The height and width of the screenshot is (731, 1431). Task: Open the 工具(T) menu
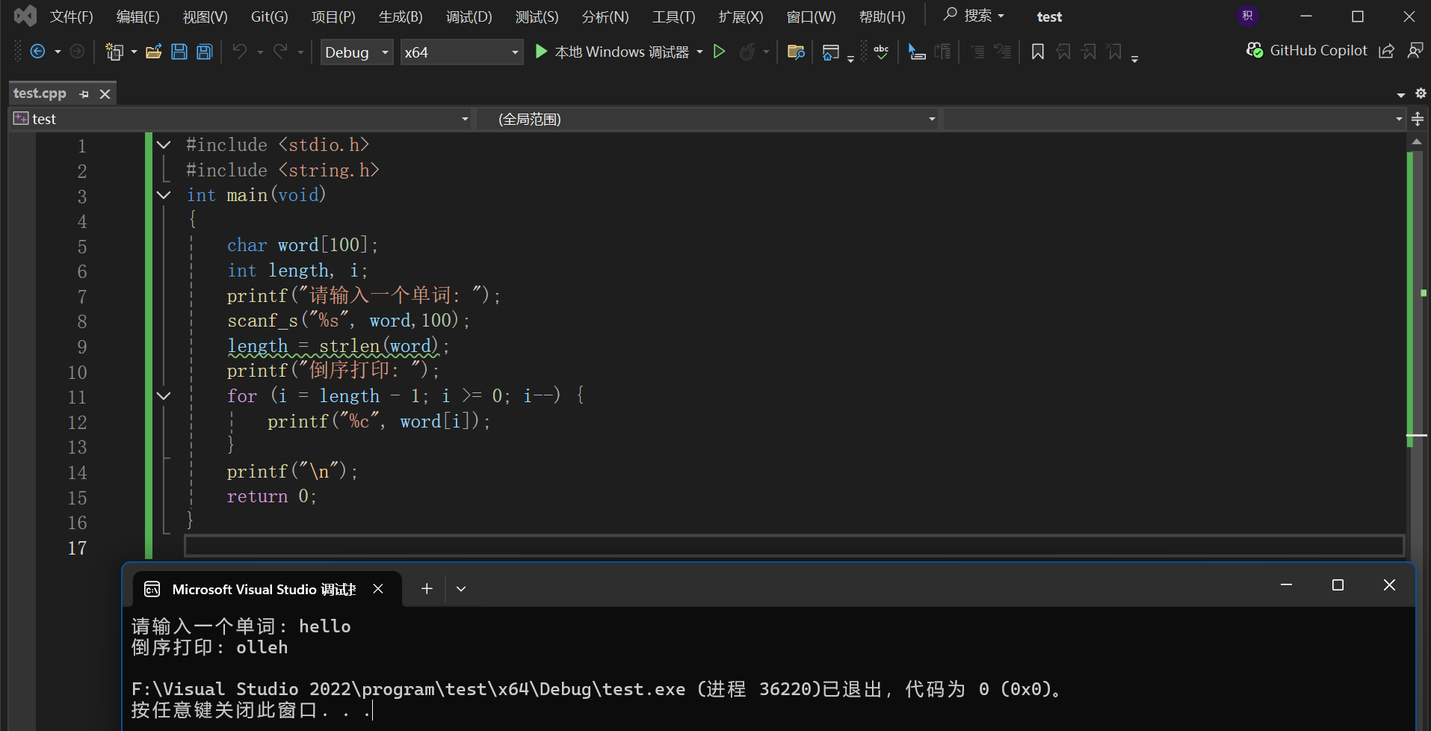pos(674,16)
